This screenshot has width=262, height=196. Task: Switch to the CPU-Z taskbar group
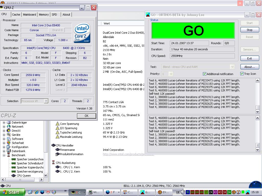pyautogui.click(x=77, y=192)
